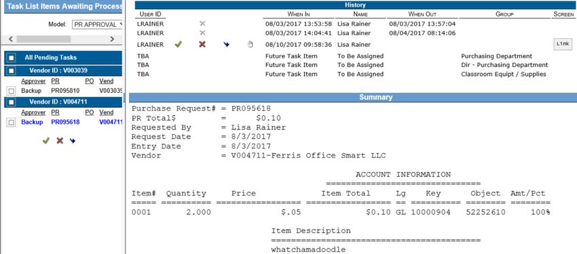Click the Task List Items Awaiting Process title
The image size is (577, 254).
(x=64, y=7)
